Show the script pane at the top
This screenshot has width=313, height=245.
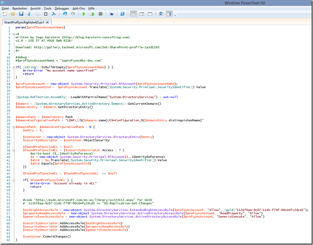point(133,14)
